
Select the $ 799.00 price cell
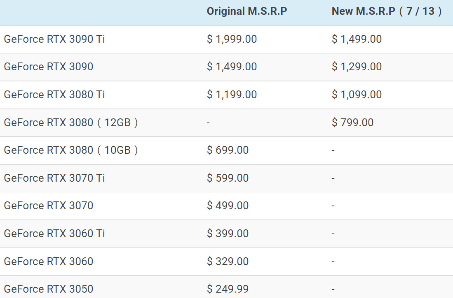pos(352,122)
